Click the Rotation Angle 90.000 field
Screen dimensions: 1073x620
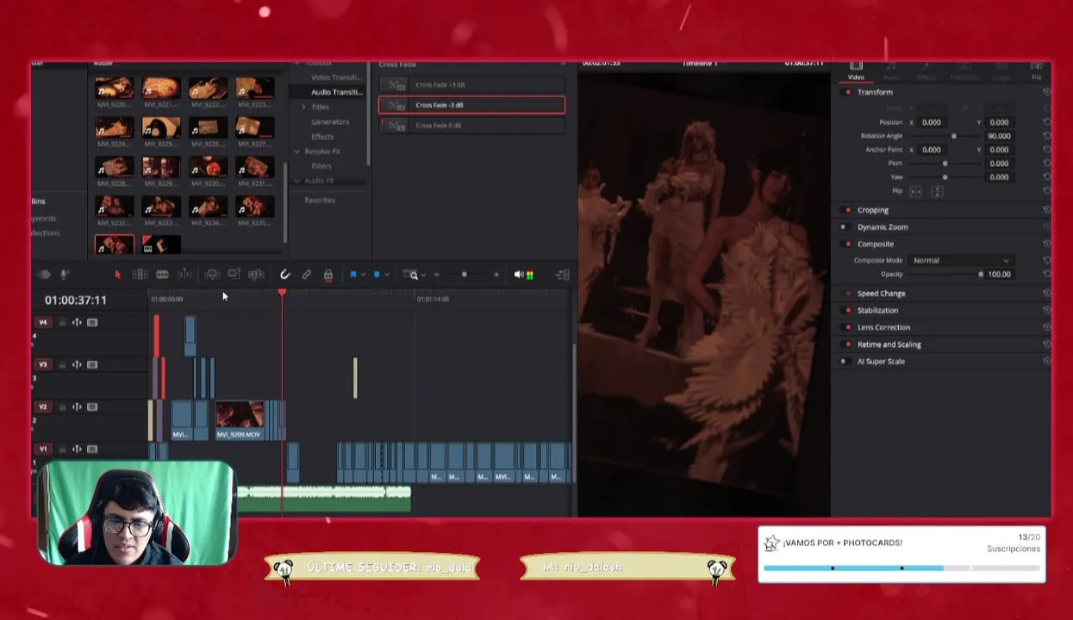(x=999, y=136)
